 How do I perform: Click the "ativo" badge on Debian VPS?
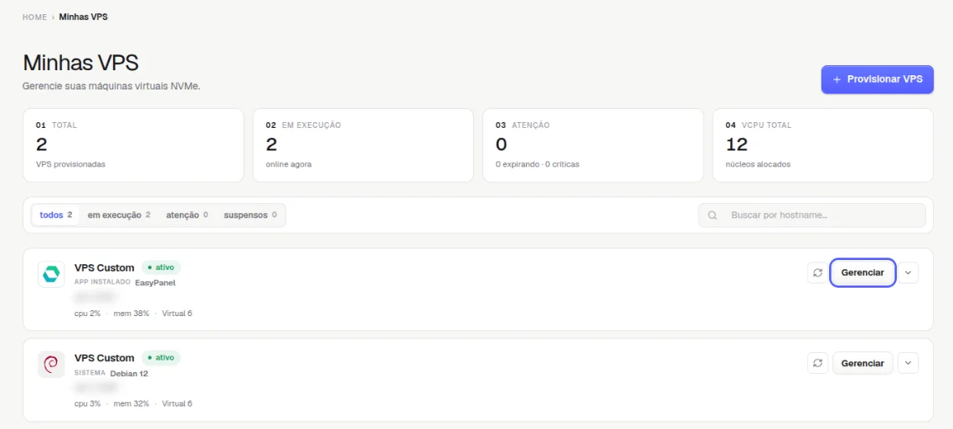[161, 357]
